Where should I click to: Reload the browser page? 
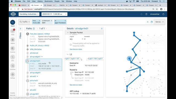pyautogui.click(x=18, y=9)
